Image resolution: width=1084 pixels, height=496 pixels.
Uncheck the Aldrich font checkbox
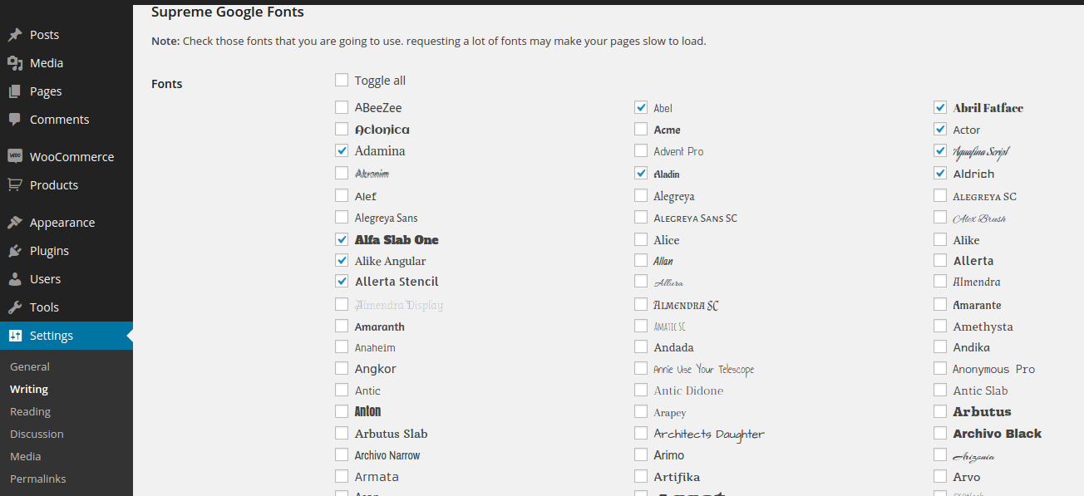click(940, 173)
